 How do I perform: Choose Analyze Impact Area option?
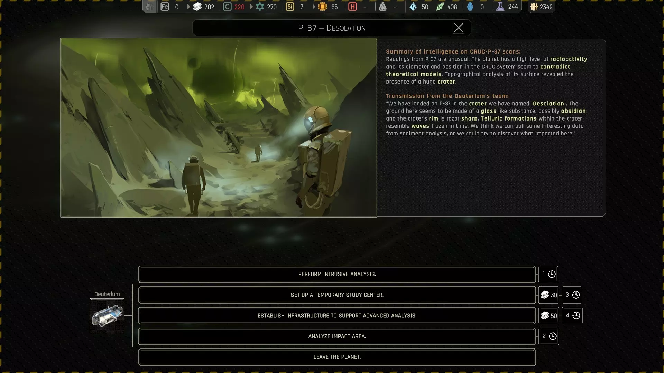pyautogui.click(x=337, y=336)
